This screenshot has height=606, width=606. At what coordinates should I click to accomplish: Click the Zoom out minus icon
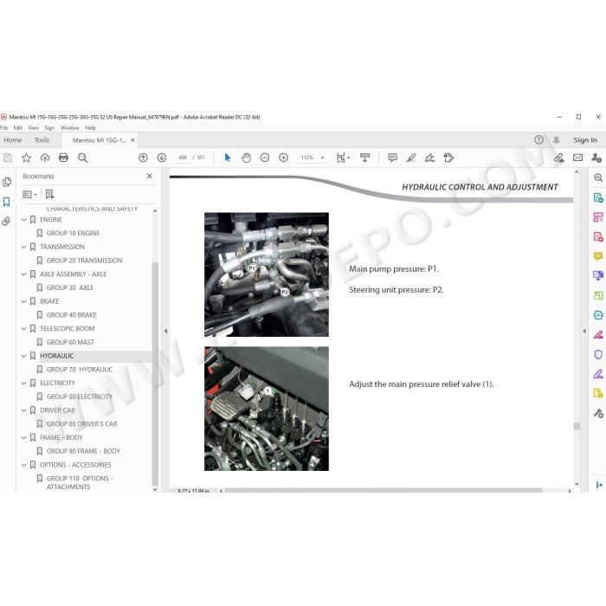click(265, 158)
